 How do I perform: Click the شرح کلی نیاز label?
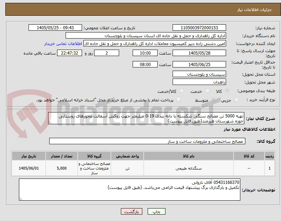[260, 119]
